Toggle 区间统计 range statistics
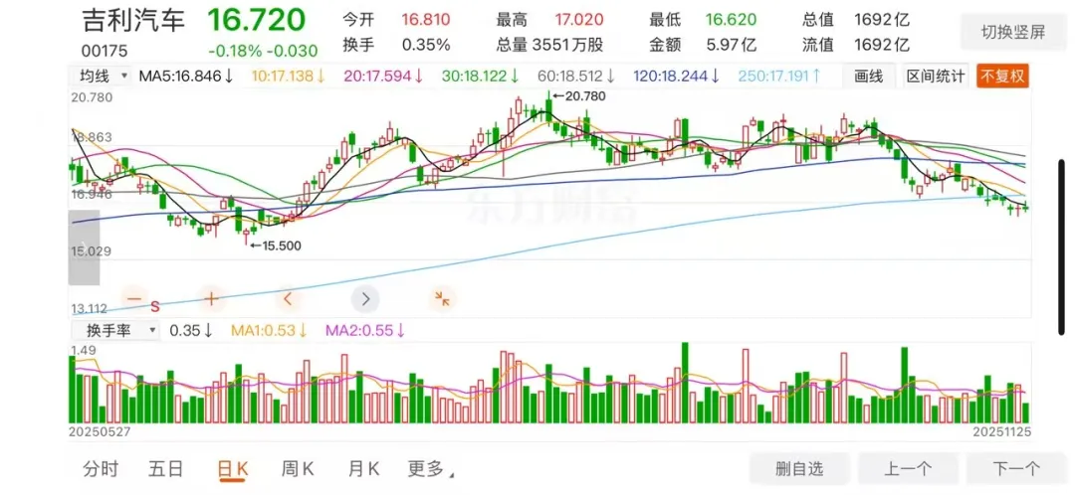Screen dimensions: 1075x495 coord(936,76)
